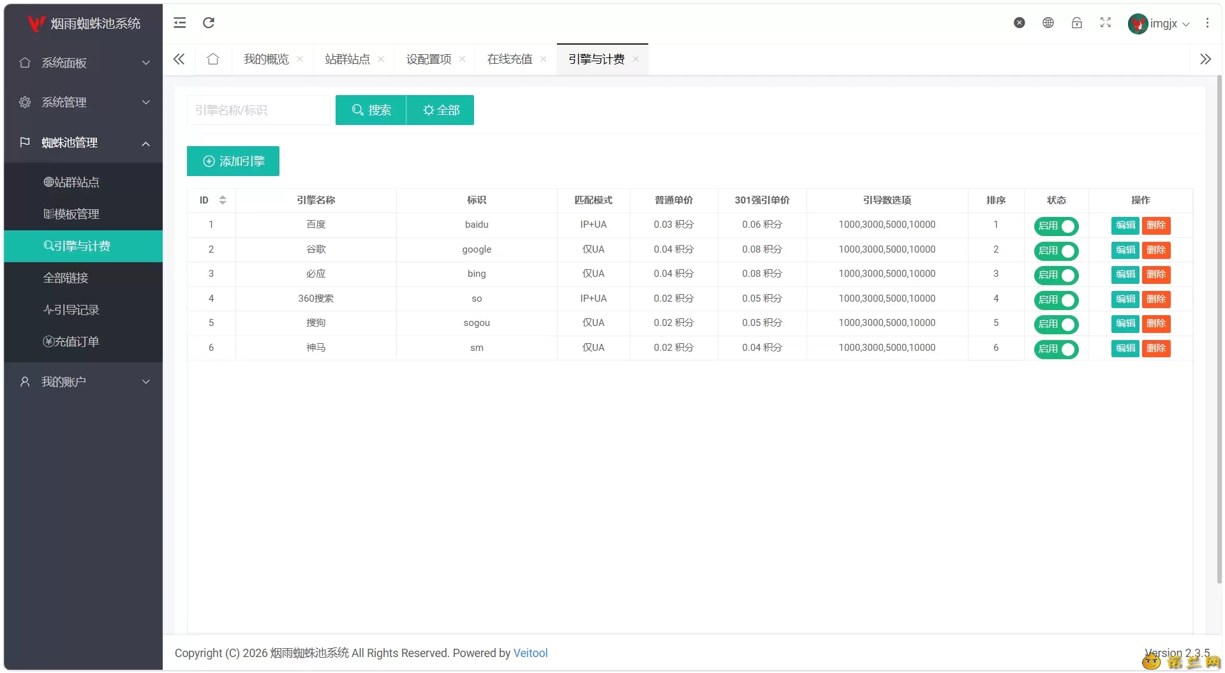This screenshot has width=1225, height=673.
Task: Toggle 启用 status switch for 360搜索
Action: [x=1056, y=300]
